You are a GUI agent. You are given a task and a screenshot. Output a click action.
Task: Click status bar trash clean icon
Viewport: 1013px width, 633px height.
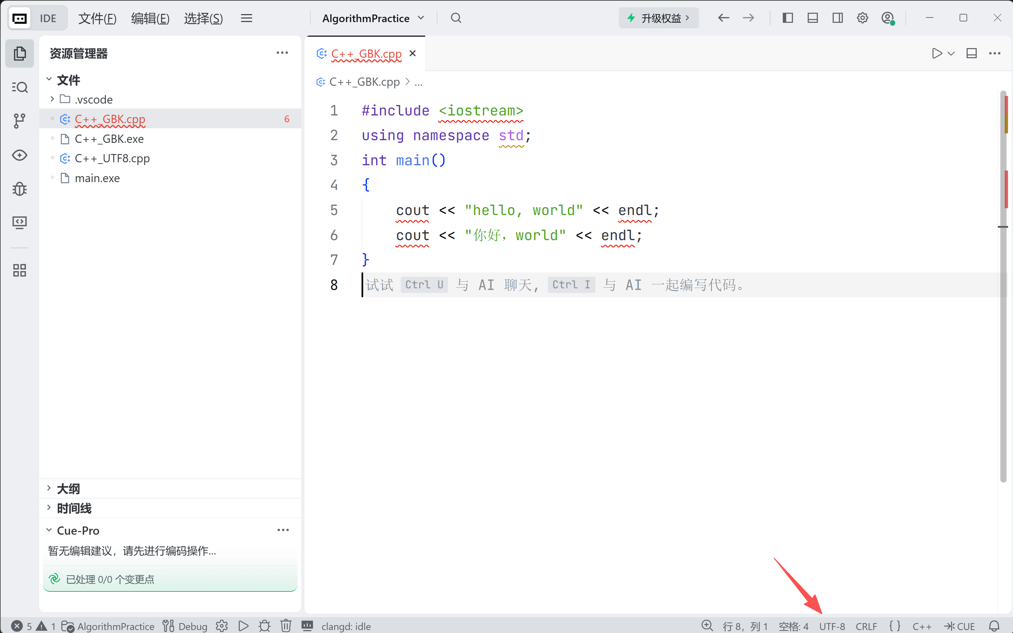click(x=286, y=626)
